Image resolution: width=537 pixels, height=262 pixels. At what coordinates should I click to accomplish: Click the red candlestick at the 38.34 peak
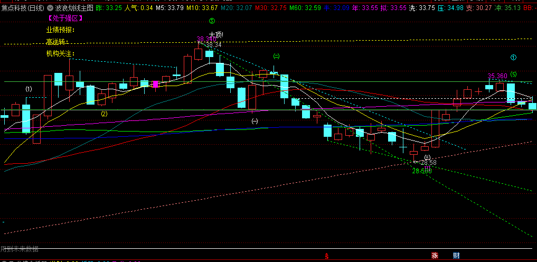point(199,54)
